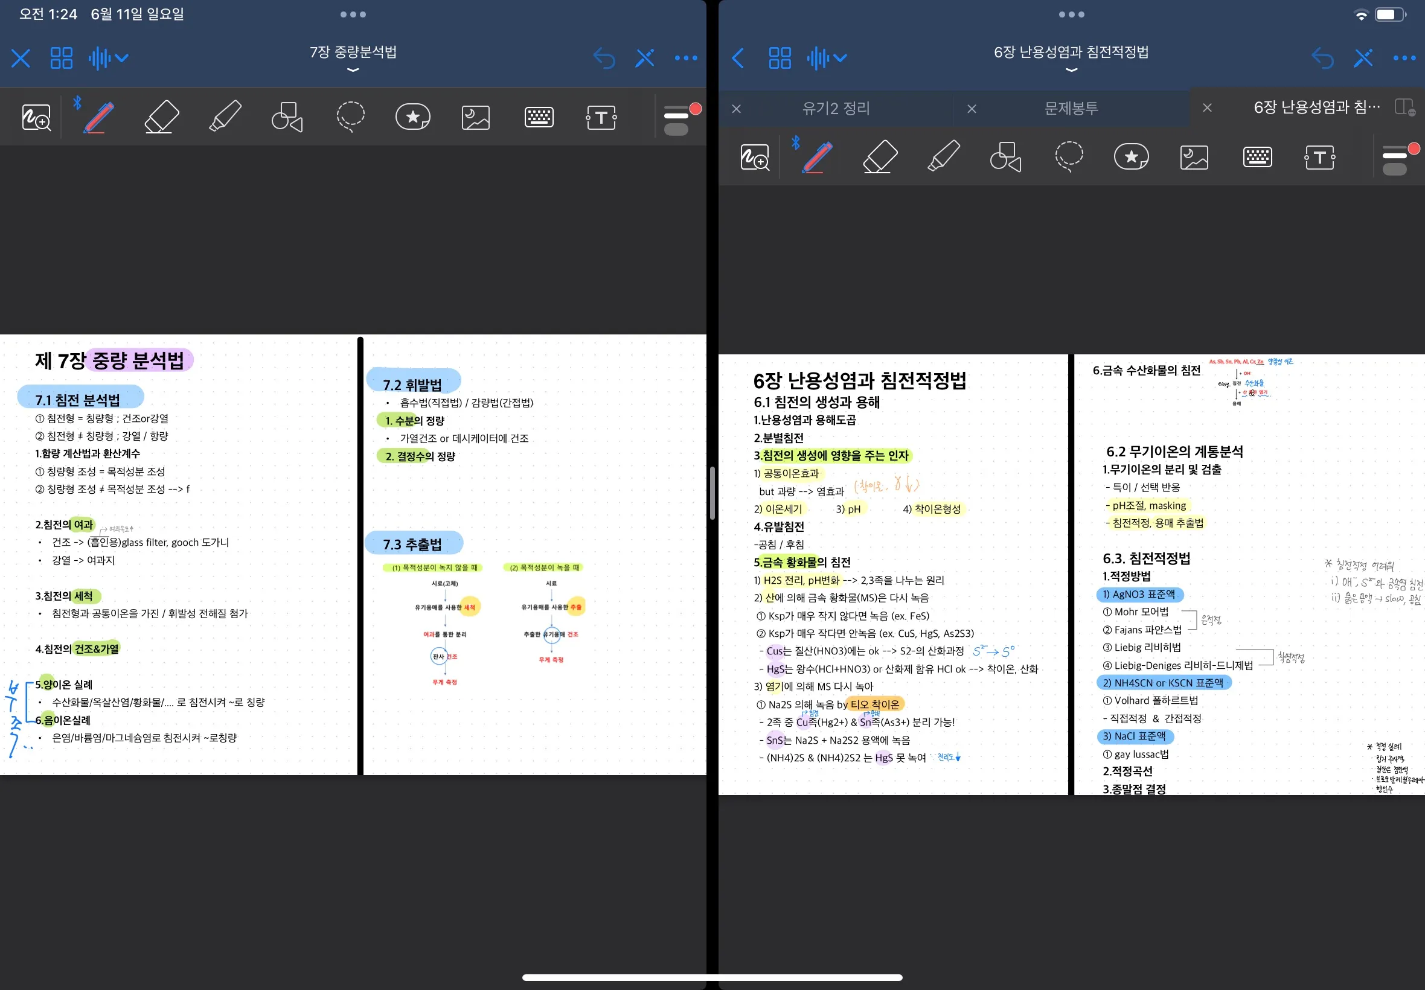Tap the undo arrow in right window

click(1322, 59)
